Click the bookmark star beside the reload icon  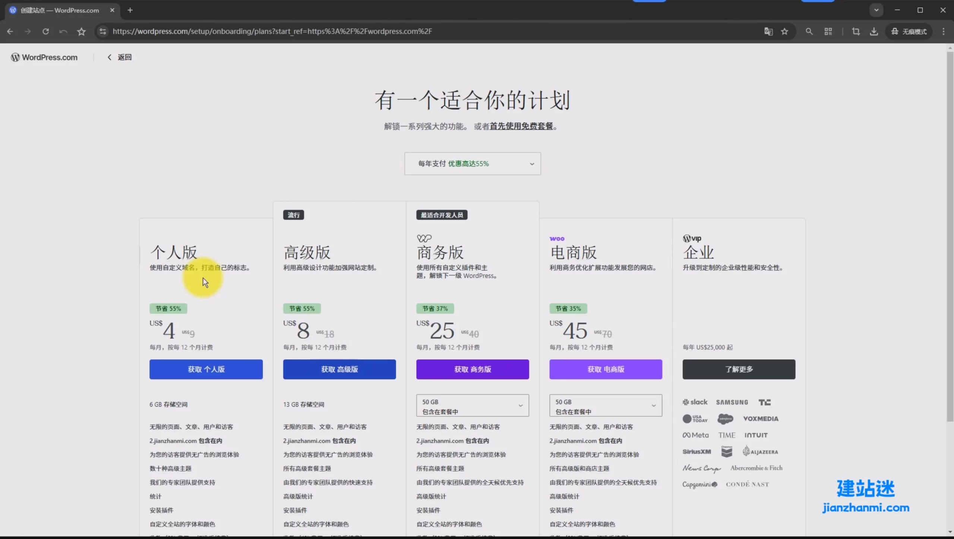81,31
